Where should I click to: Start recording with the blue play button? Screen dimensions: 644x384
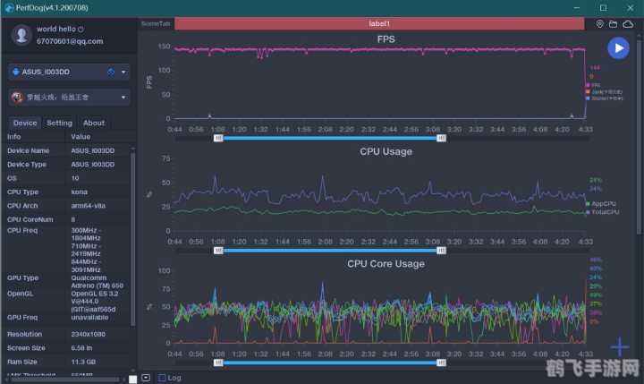(618, 48)
